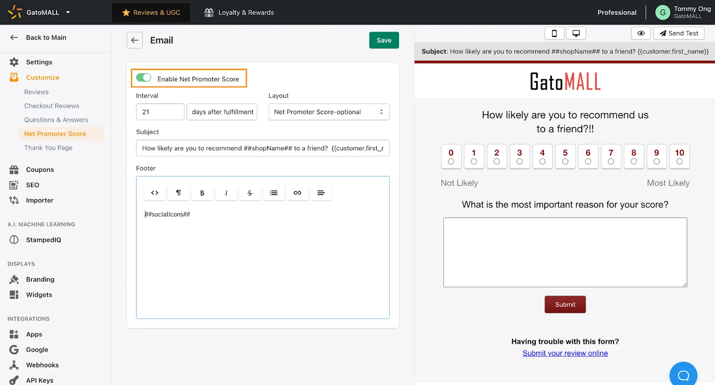
Task: Open Checkout Reviews submenu item
Action: click(51, 106)
